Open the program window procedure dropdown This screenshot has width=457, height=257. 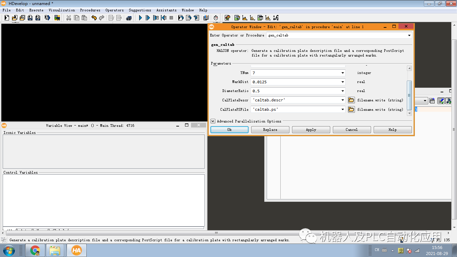point(425,101)
